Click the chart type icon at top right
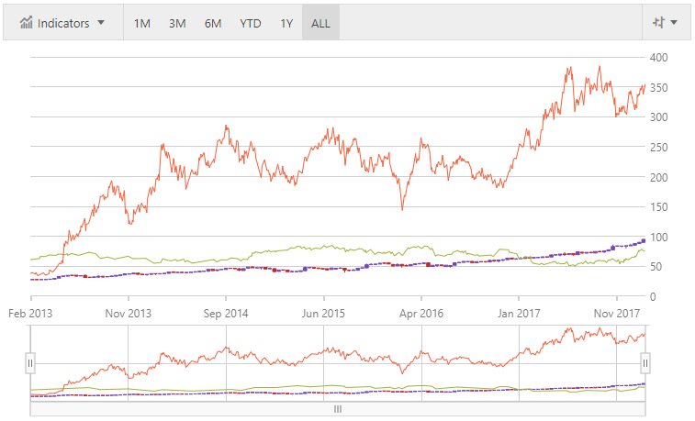 click(657, 23)
